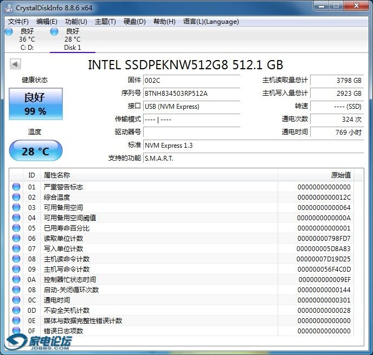Click the CrystalDiskInfo title bar app icon

click(9, 8)
